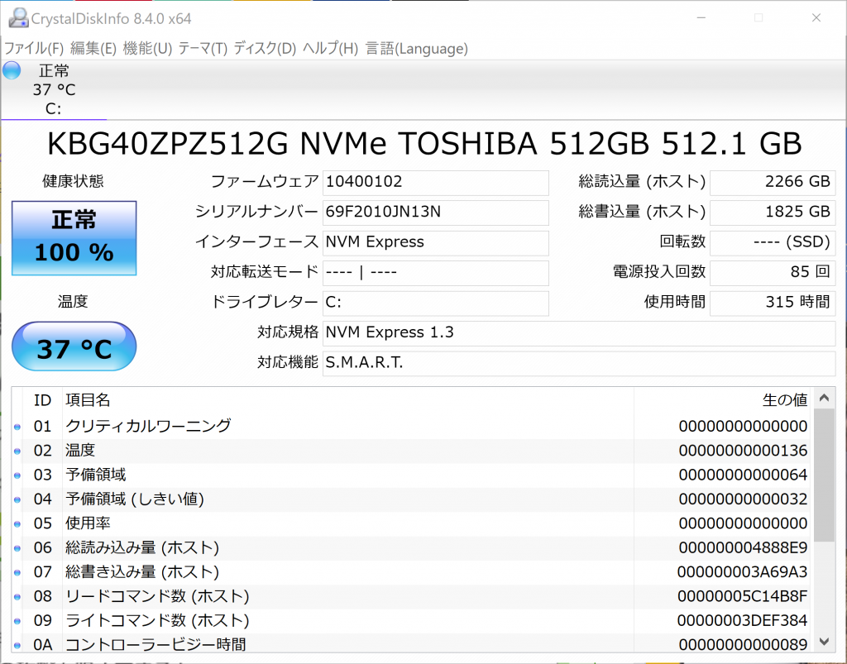This screenshot has width=847, height=664.
Task: Select the コントローラービジー時間 row name
Action: click(x=156, y=644)
